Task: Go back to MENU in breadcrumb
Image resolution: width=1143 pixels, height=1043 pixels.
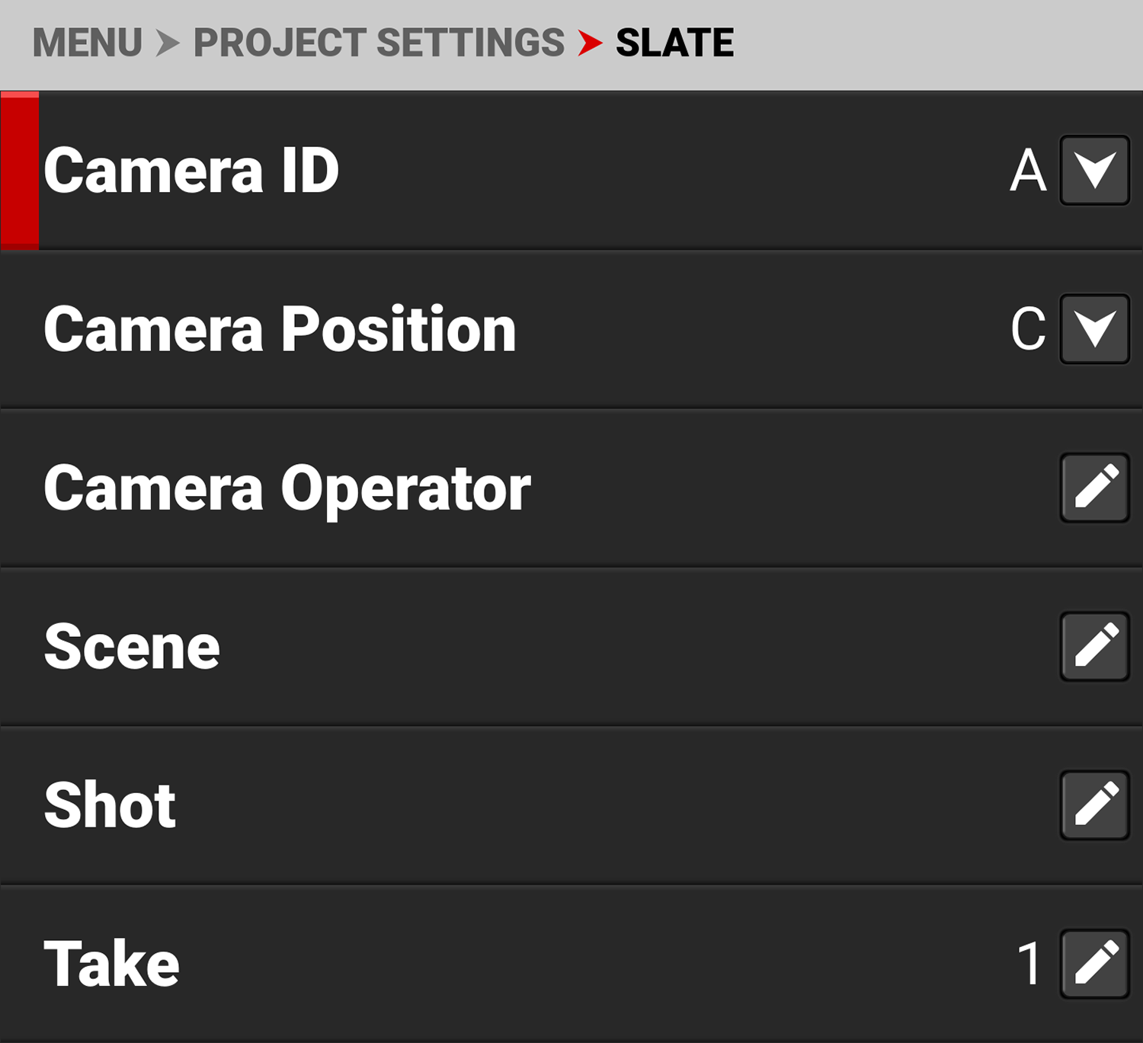Action: 88,43
